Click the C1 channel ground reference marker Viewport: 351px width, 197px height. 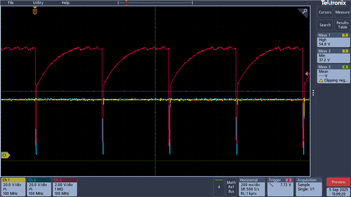(x=5, y=155)
